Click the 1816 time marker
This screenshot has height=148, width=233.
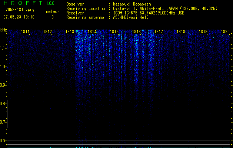[136, 32]
